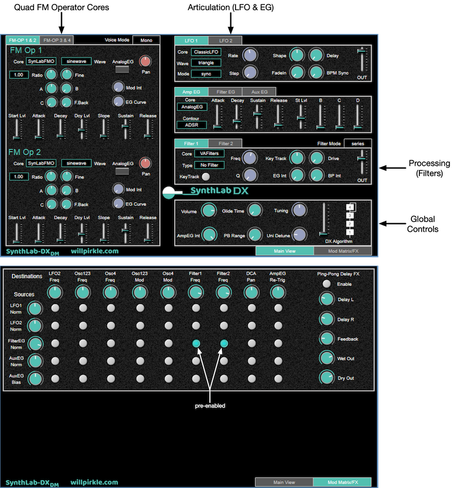Click Main View button in lower panel
This screenshot has height=488, width=454.
click(x=284, y=482)
